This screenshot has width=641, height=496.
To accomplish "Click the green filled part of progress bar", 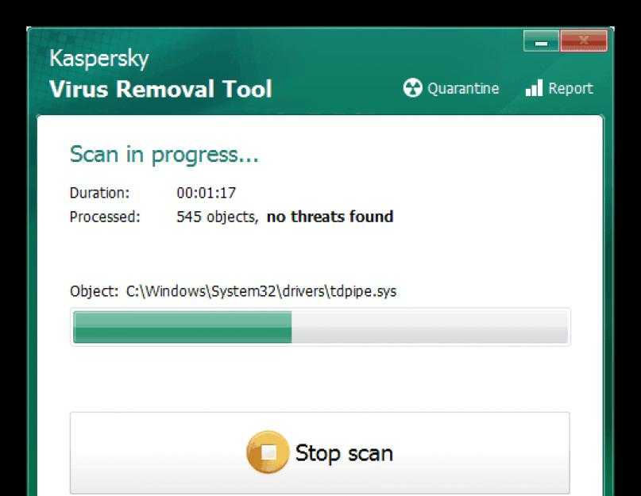I will click(183, 327).
